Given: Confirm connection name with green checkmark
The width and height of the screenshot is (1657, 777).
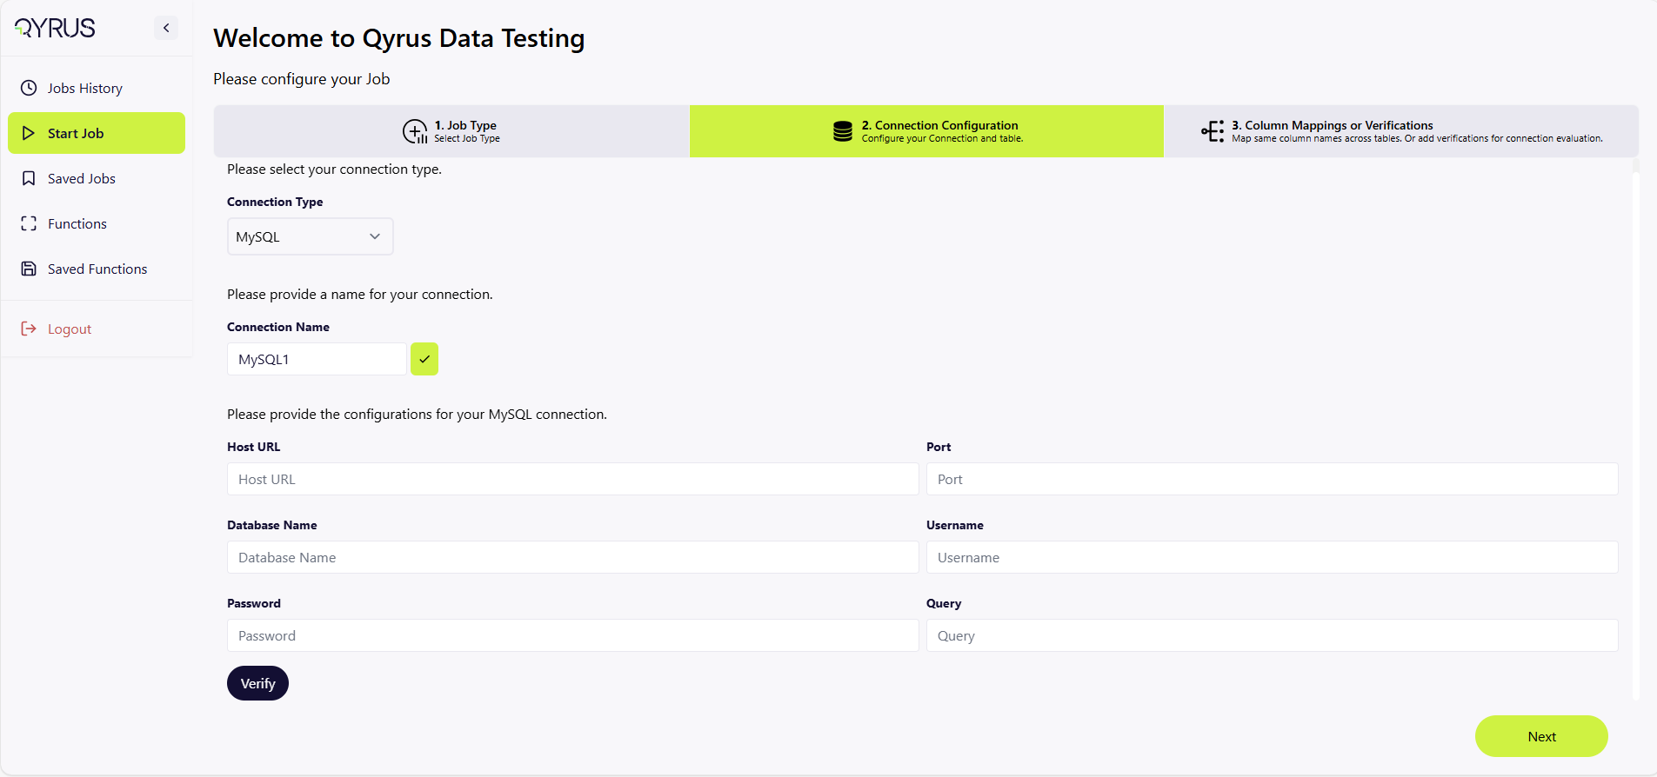Looking at the screenshot, I should coord(424,359).
